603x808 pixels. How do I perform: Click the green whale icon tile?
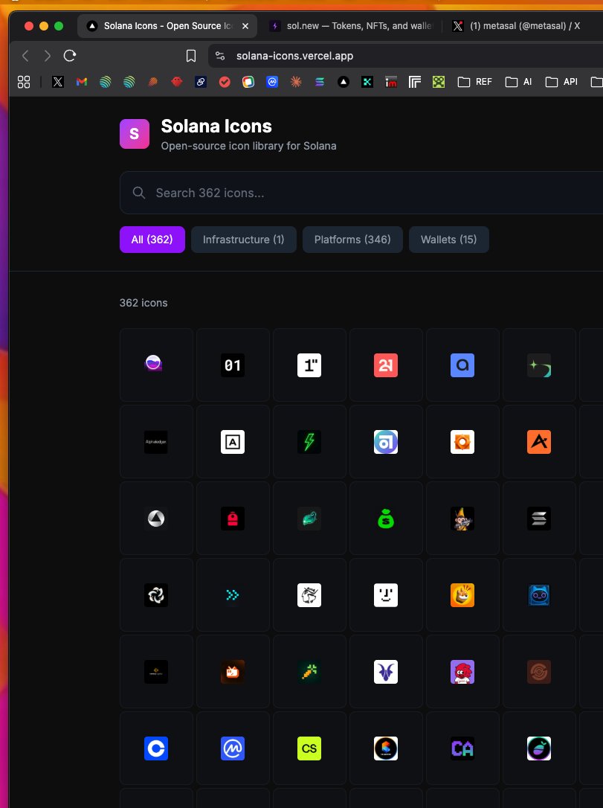(309, 519)
